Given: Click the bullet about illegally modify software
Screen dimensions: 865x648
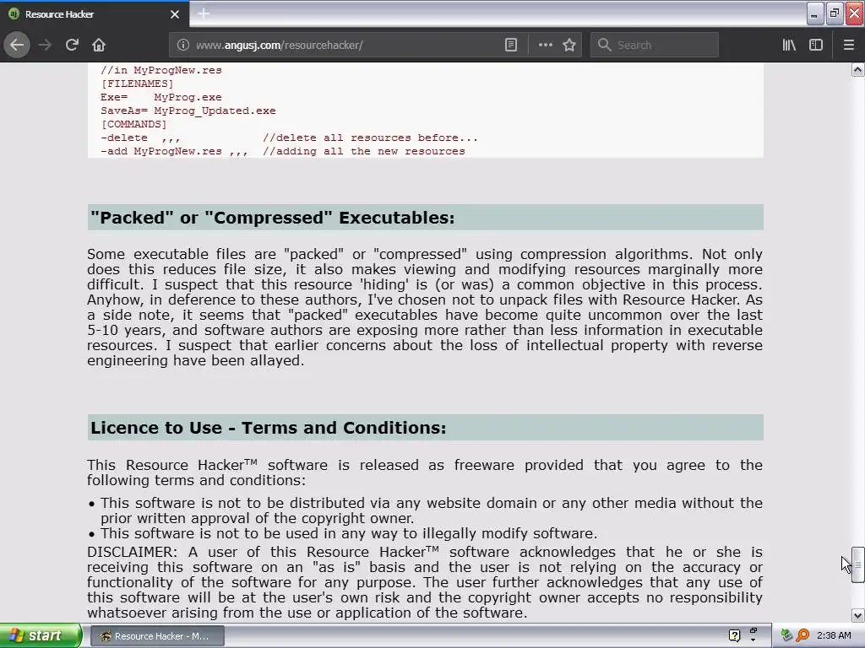Looking at the screenshot, I should click(x=349, y=533).
